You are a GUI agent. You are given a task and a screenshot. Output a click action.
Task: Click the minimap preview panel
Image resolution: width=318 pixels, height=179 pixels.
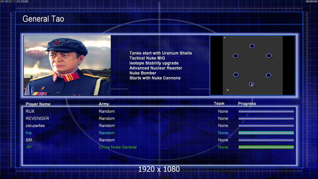(x=252, y=65)
